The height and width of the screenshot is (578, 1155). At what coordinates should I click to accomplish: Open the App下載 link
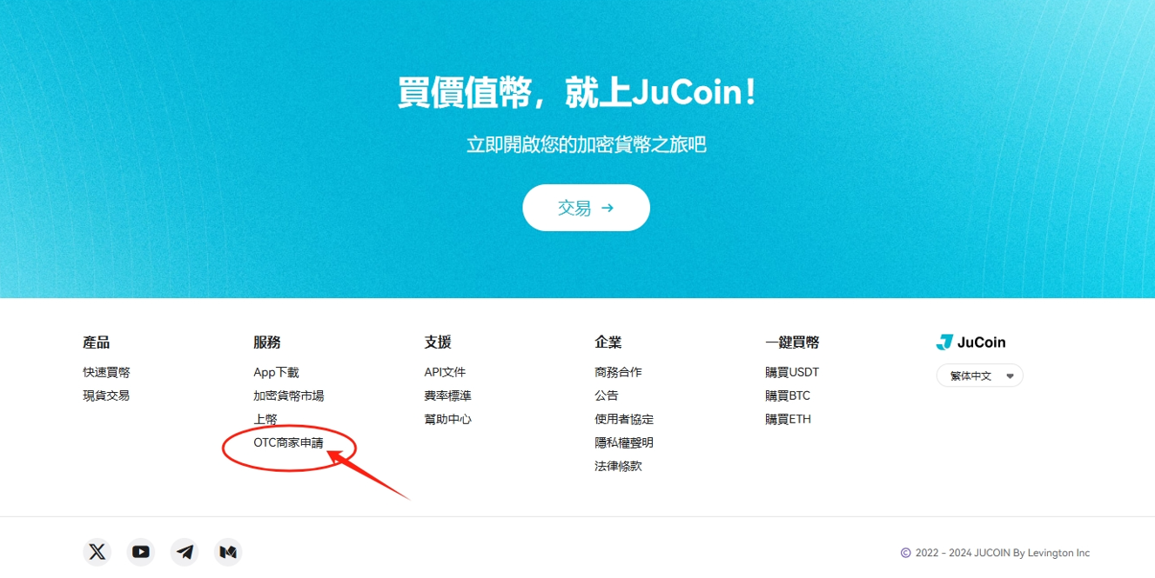276,372
